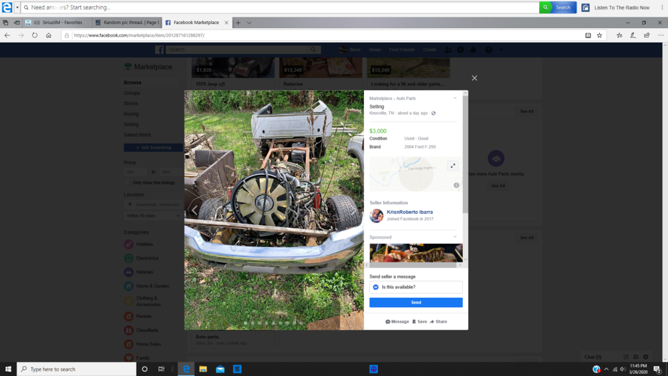Refresh the current page

pos(35,35)
